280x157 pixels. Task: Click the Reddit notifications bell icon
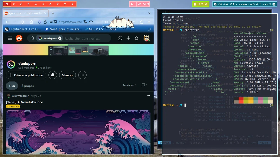coord(137,38)
